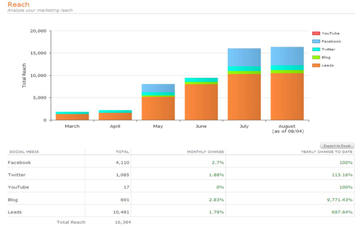The height and width of the screenshot is (227, 361).
Task: Click the YEARLY CHANGE TO DATE header
Action: coord(327,152)
